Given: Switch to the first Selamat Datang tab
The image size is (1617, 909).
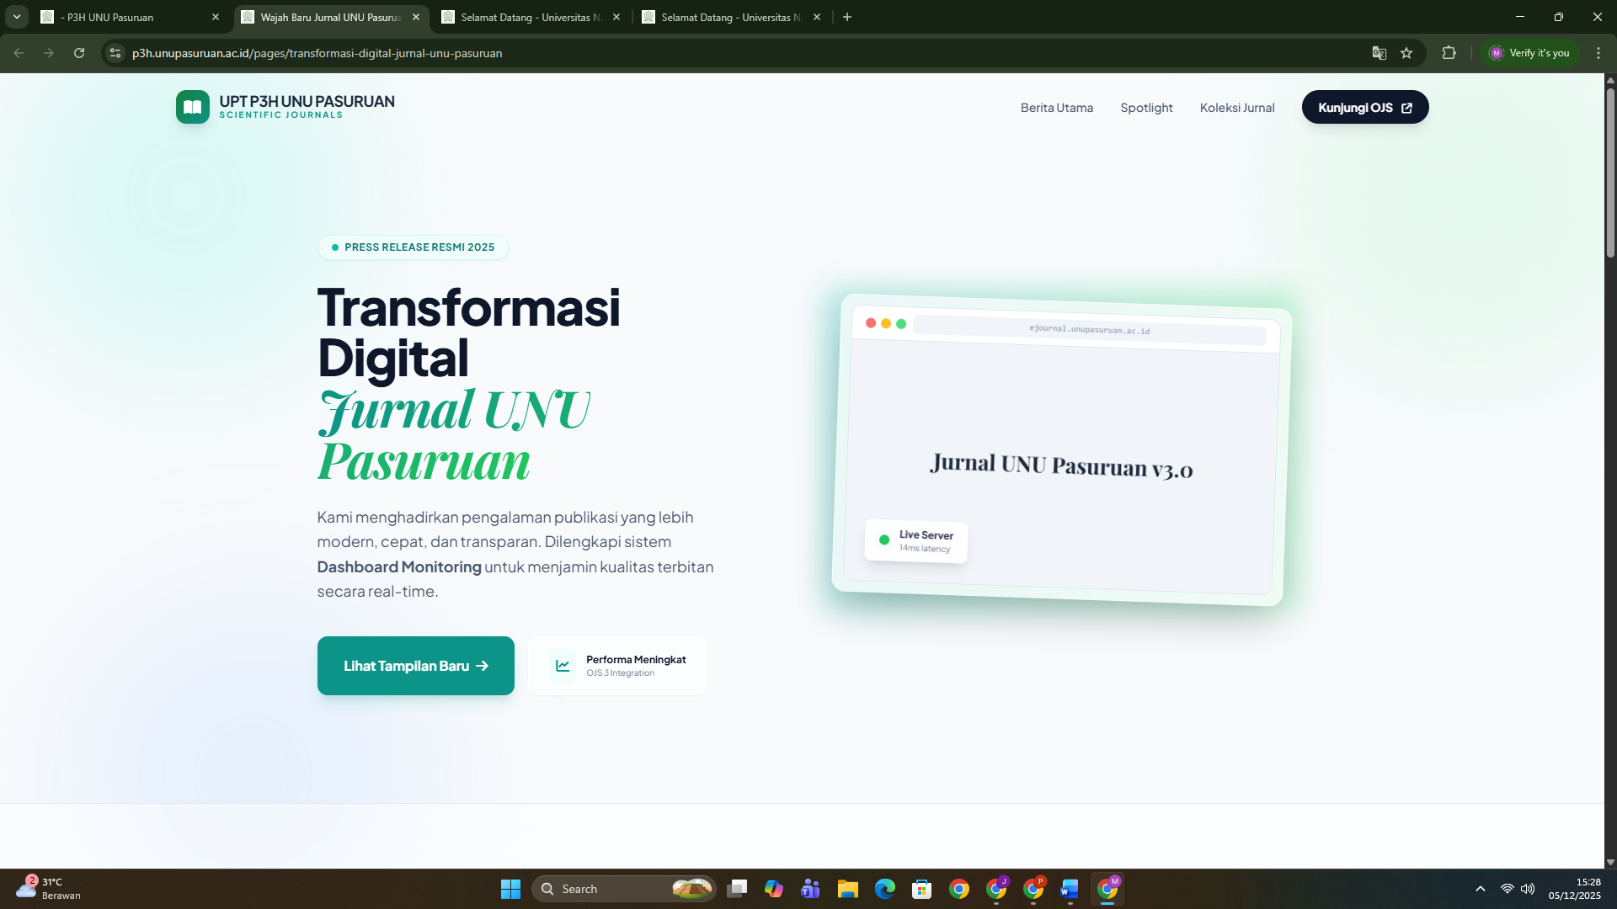Looking at the screenshot, I should [x=532, y=17].
